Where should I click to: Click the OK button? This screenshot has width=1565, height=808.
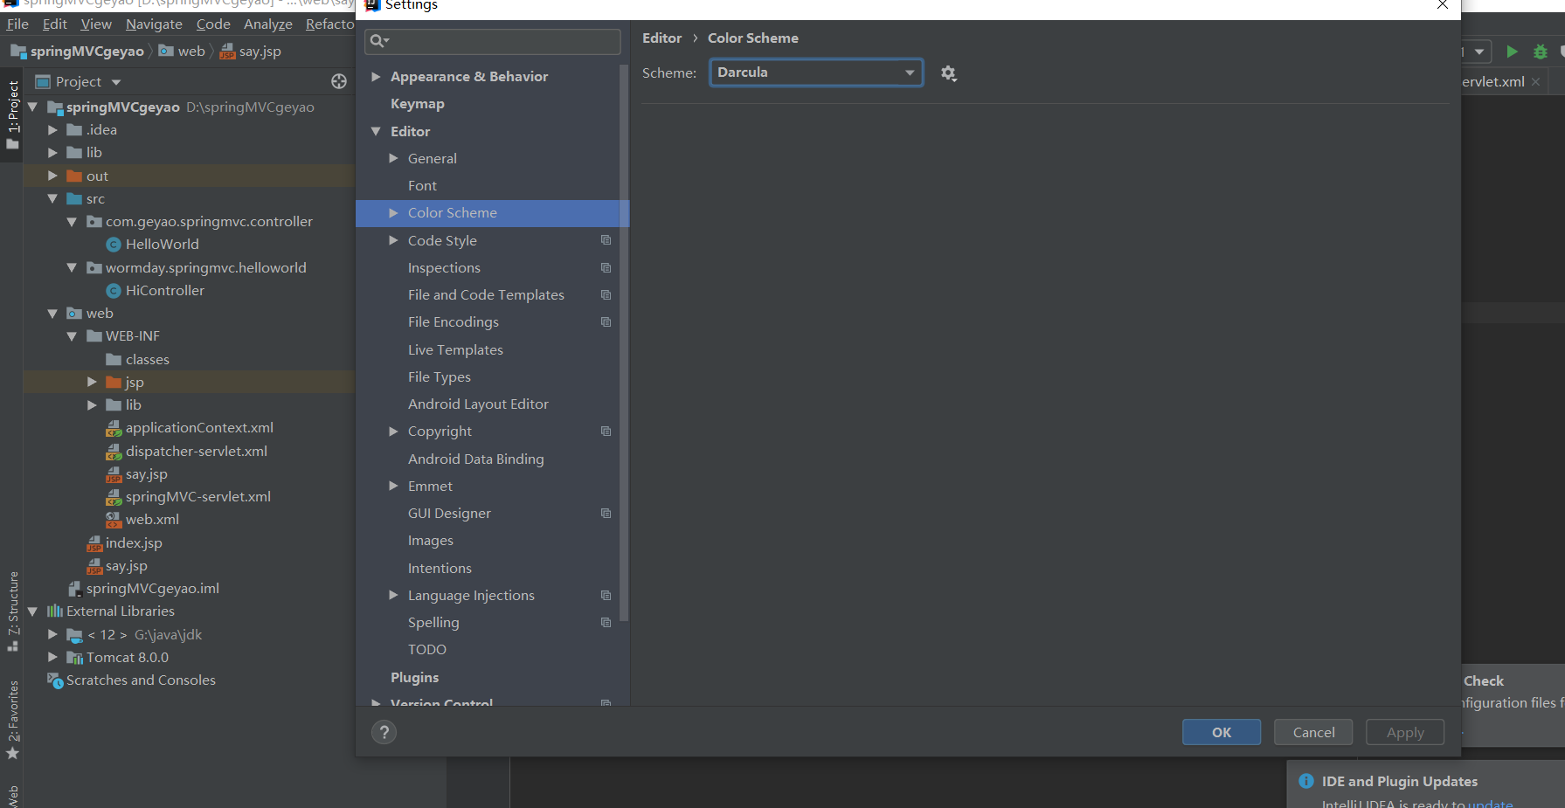tap(1222, 732)
